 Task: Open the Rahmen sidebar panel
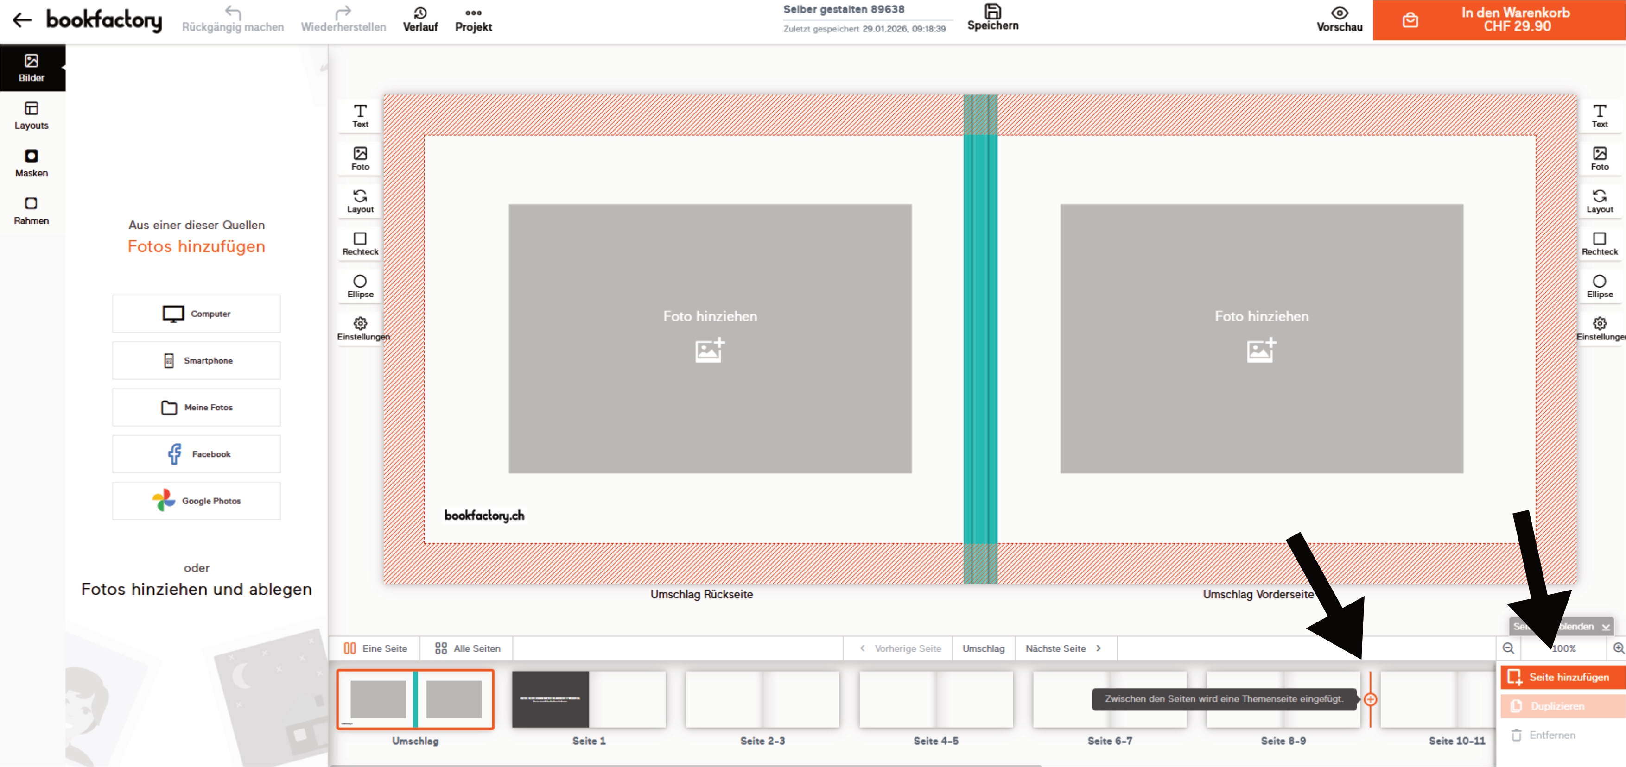coord(31,210)
